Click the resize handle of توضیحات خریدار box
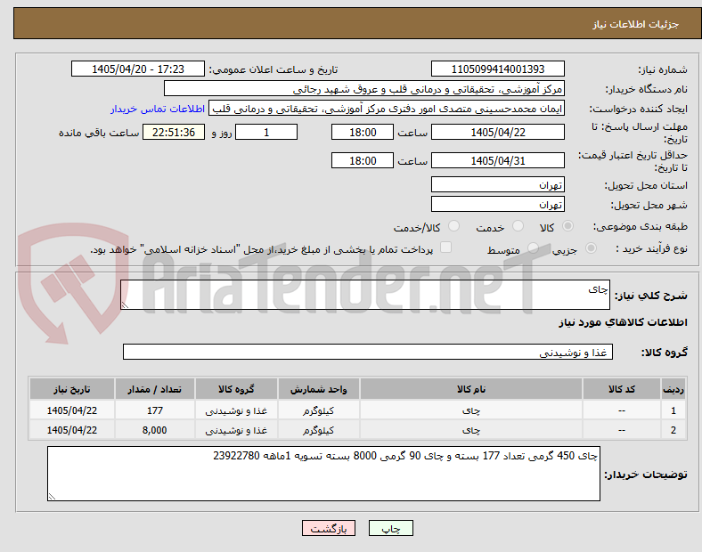Viewport: 702px width, 552px height. 52,496
